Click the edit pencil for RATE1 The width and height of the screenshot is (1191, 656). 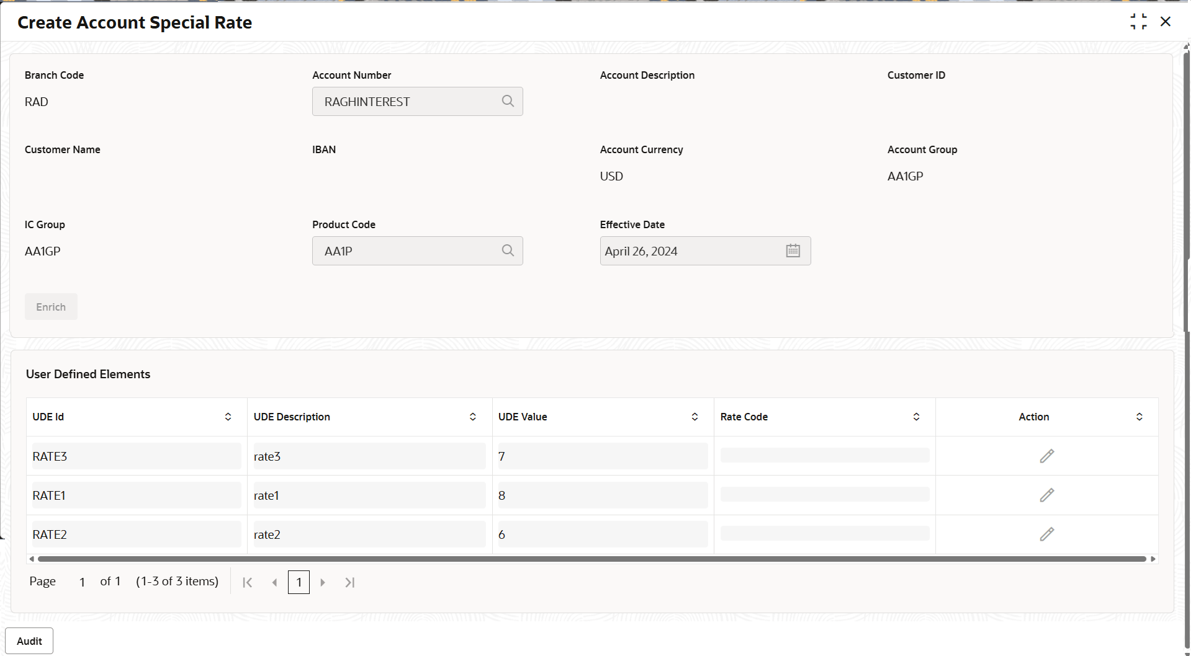(1046, 495)
